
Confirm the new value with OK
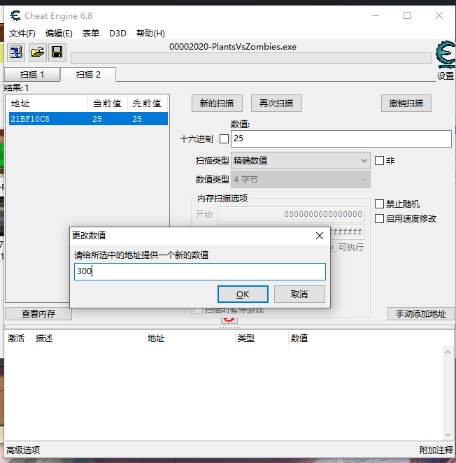(243, 294)
